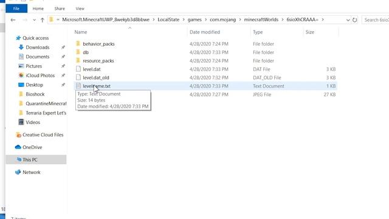Expand chevron after 6sioXhCRAAA= breadcrumb
The image size is (389, 219).
pyautogui.click(x=323, y=19)
